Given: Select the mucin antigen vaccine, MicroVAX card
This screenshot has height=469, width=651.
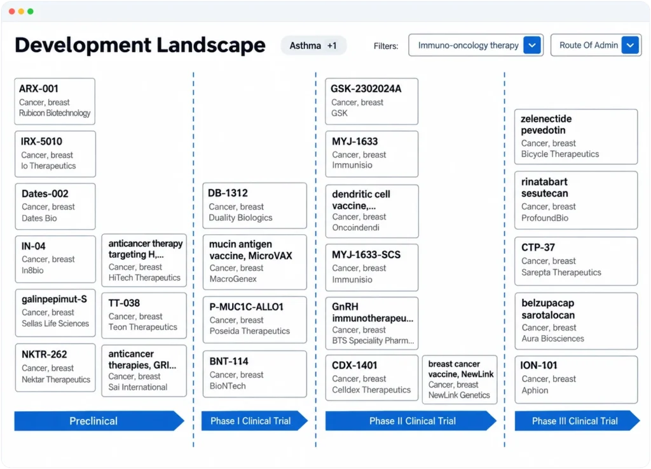Looking at the screenshot, I should click(x=254, y=262).
